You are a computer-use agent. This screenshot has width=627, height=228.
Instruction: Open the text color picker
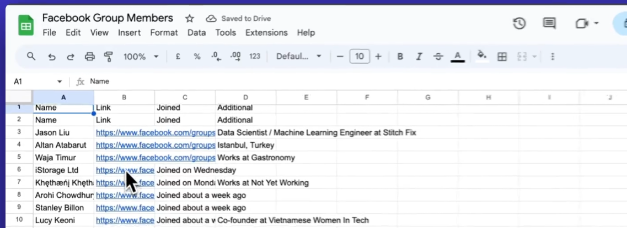pos(458,57)
